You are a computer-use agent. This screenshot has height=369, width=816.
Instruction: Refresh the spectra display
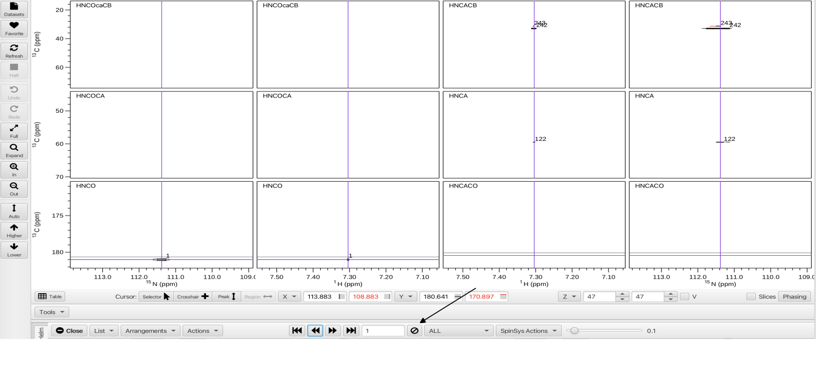(x=14, y=51)
